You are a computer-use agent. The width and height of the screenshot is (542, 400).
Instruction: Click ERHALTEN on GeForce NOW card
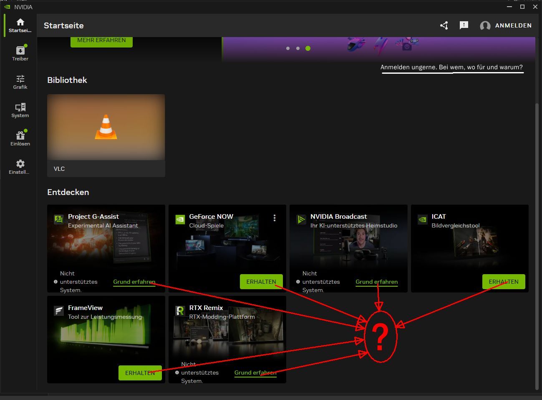(x=261, y=282)
